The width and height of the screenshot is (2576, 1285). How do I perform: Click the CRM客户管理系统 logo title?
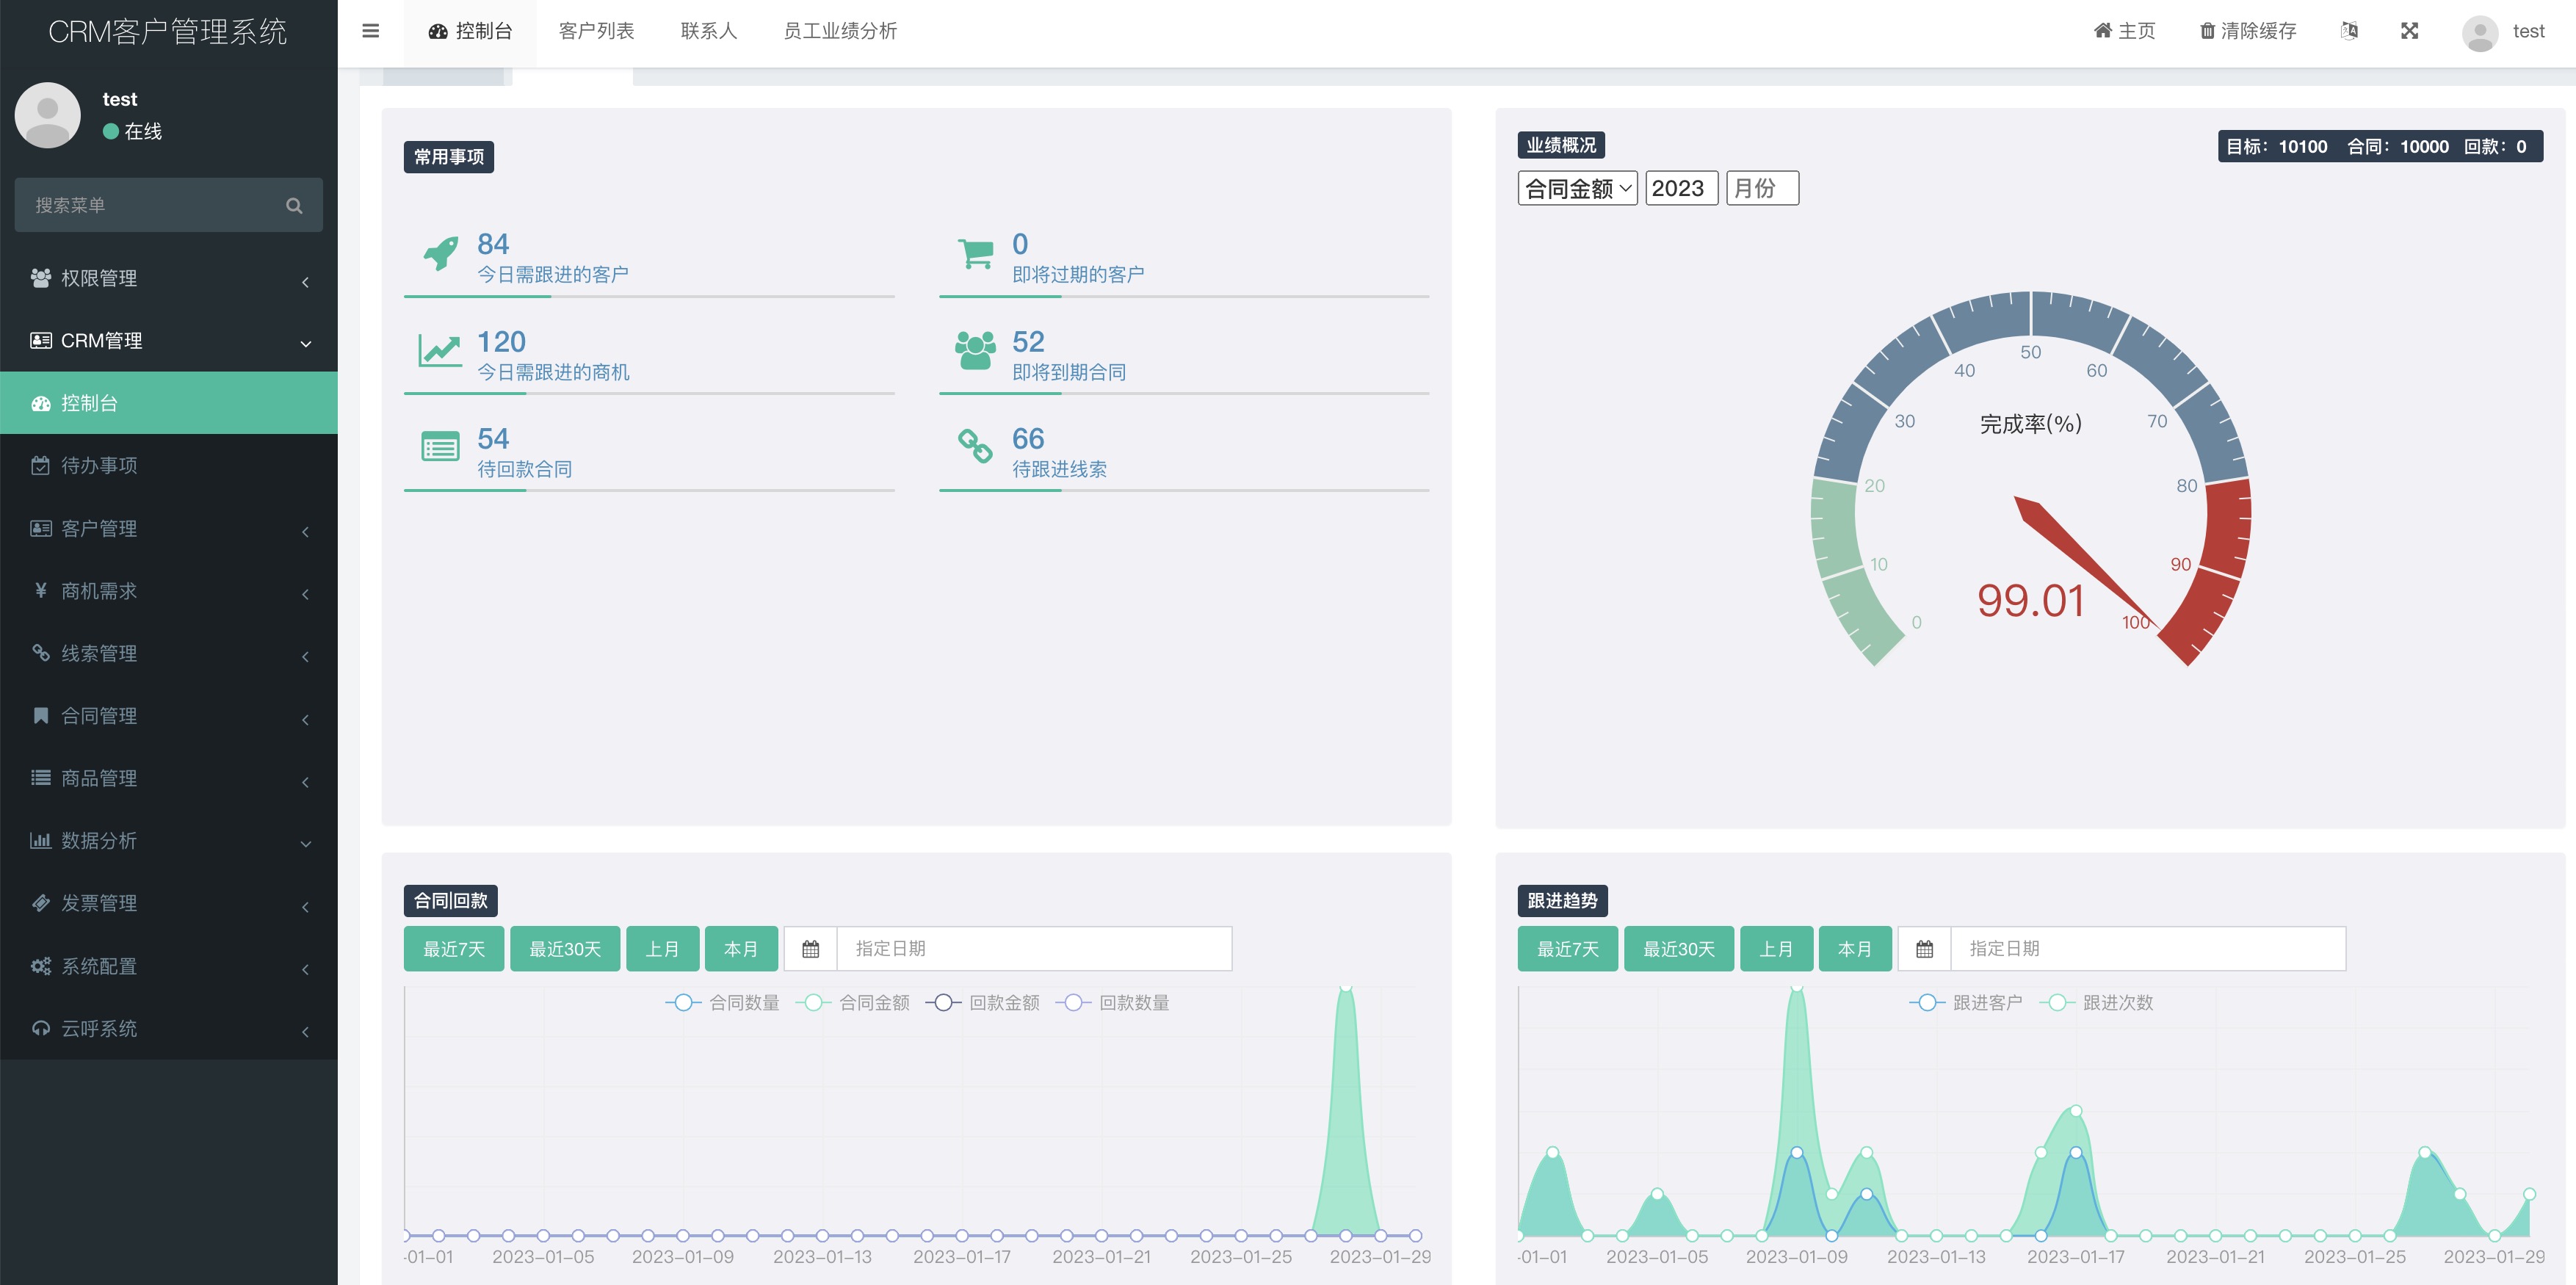[168, 32]
